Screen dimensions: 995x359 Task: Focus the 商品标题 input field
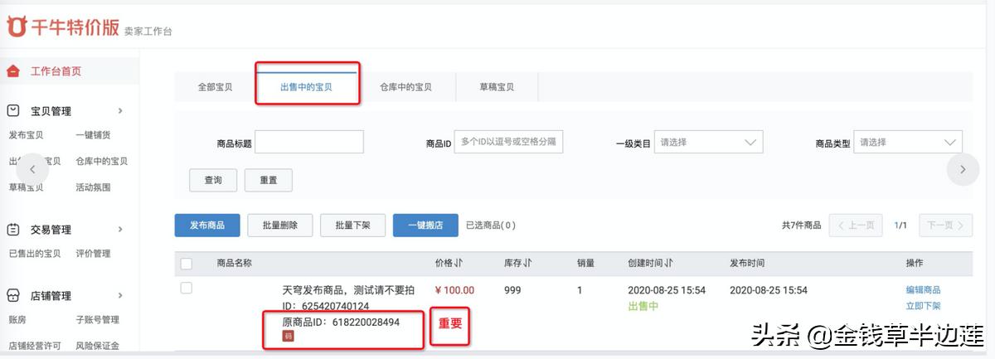click(x=309, y=142)
